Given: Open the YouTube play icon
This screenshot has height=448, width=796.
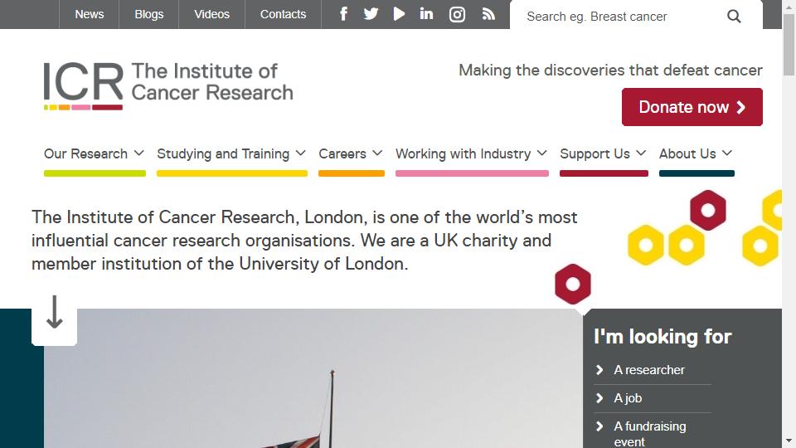Looking at the screenshot, I should tap(399, 14).
